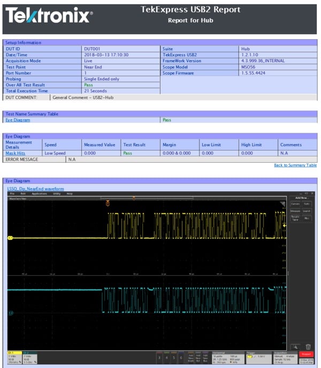The height and width of the screenshot is (368, 321).
Task: Open the Utility menu
Action: 56,193
